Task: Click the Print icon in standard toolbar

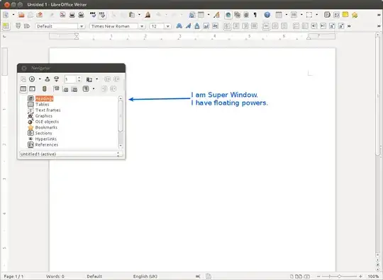Action: 72,15
